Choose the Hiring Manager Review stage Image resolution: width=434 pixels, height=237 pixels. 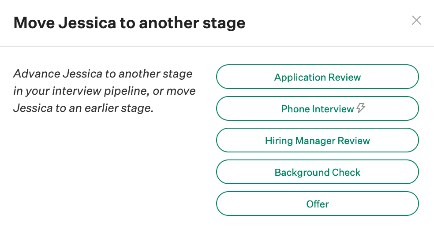coord(318,140)
